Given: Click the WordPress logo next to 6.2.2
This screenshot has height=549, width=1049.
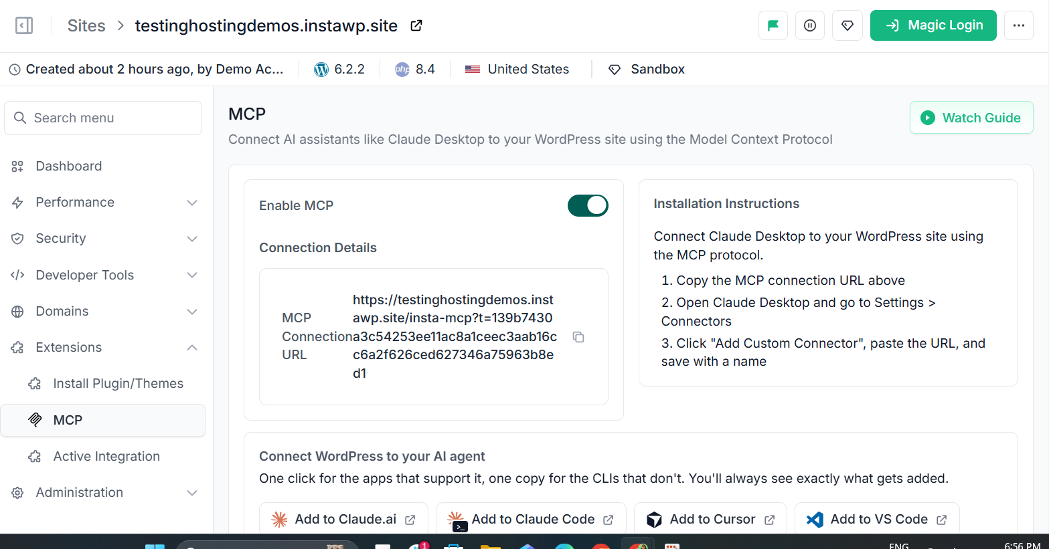Looking at the screenshot, I should [x=321, y=70].
